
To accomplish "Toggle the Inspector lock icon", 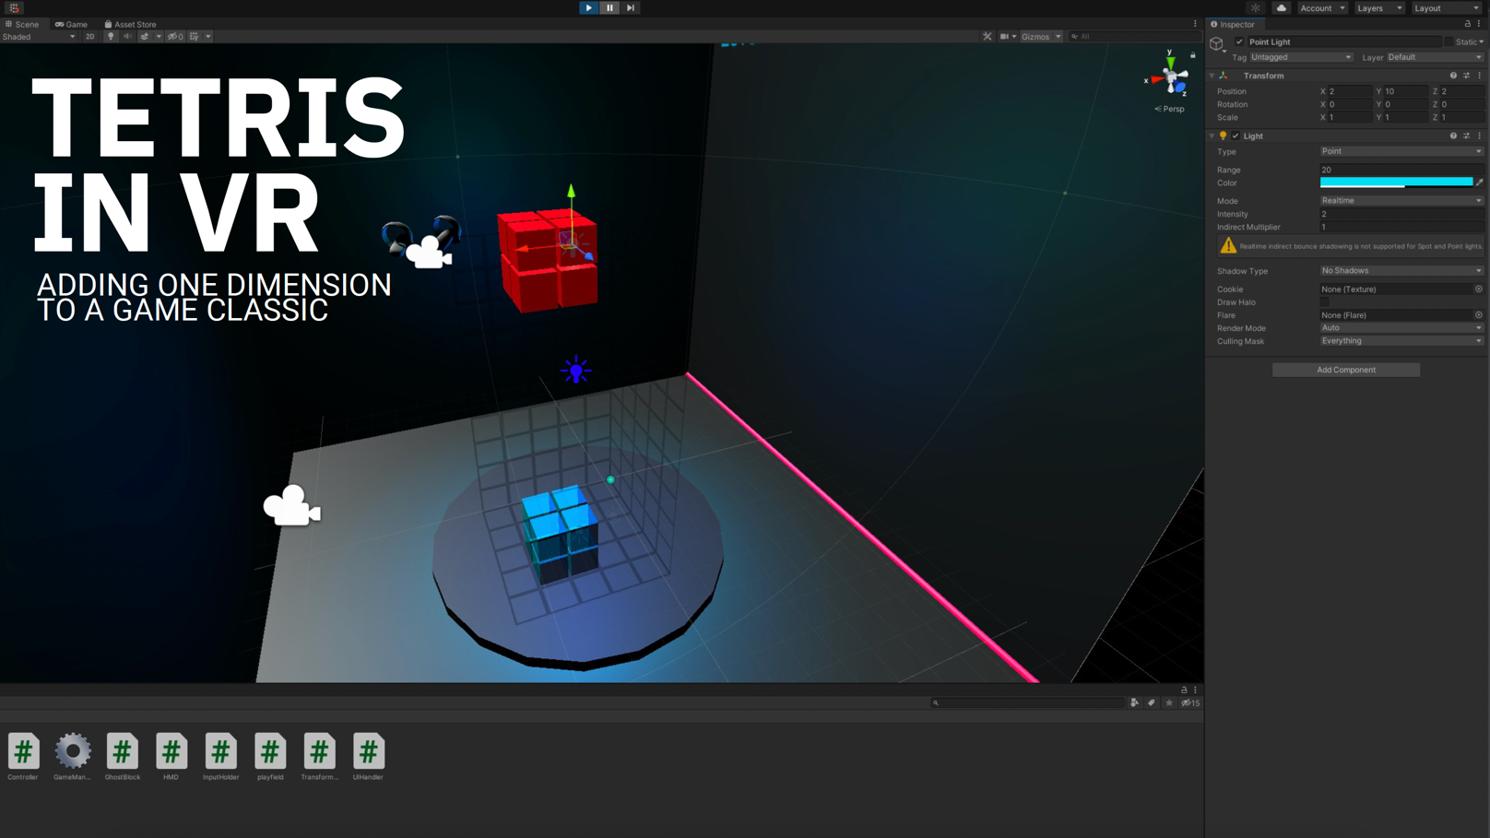I will click(x=1468, y=24).
